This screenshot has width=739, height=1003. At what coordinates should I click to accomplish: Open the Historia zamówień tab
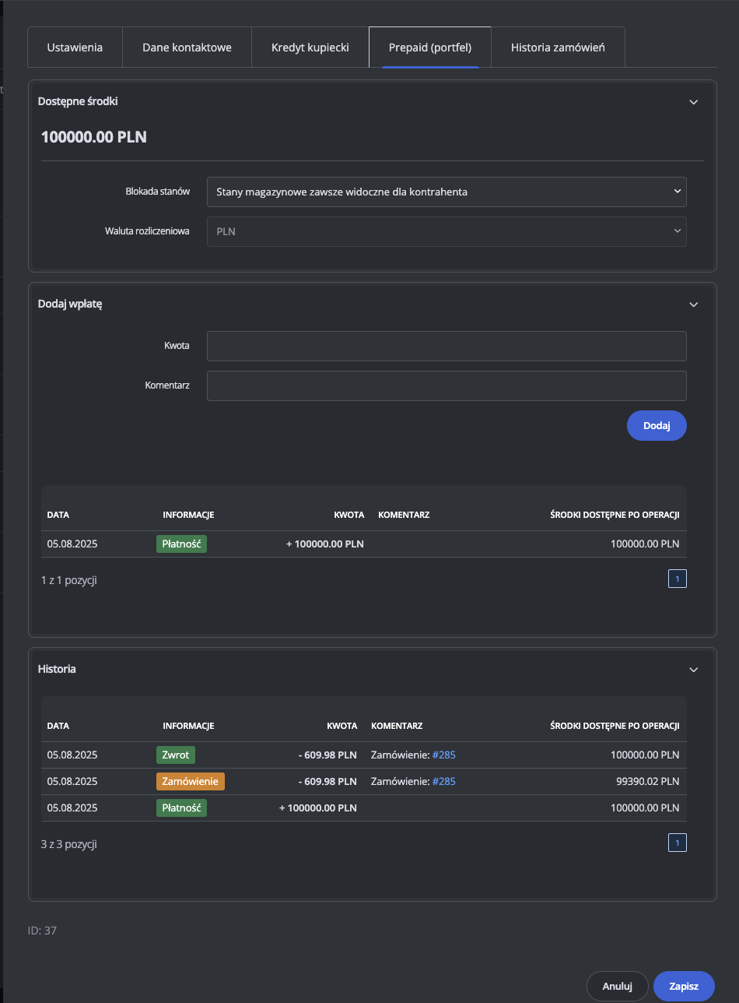click(x=558, y=48)
